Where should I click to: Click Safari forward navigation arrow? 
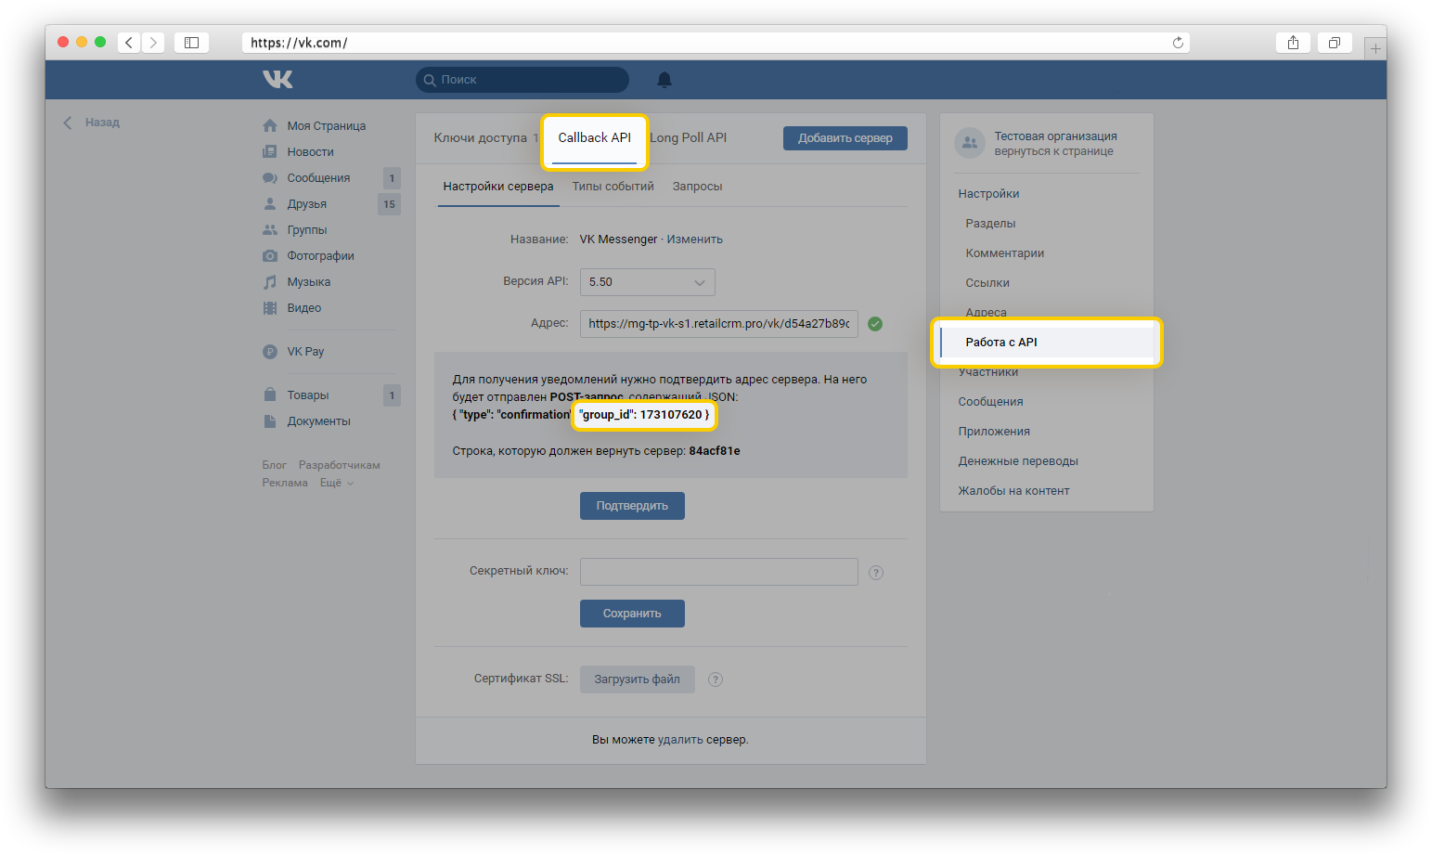pyautogui.click(x=154, y=43)
